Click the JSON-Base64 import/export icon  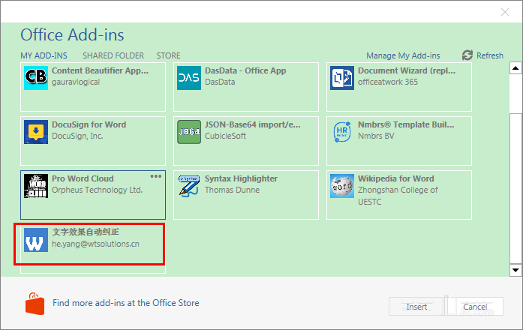point(189,132)
